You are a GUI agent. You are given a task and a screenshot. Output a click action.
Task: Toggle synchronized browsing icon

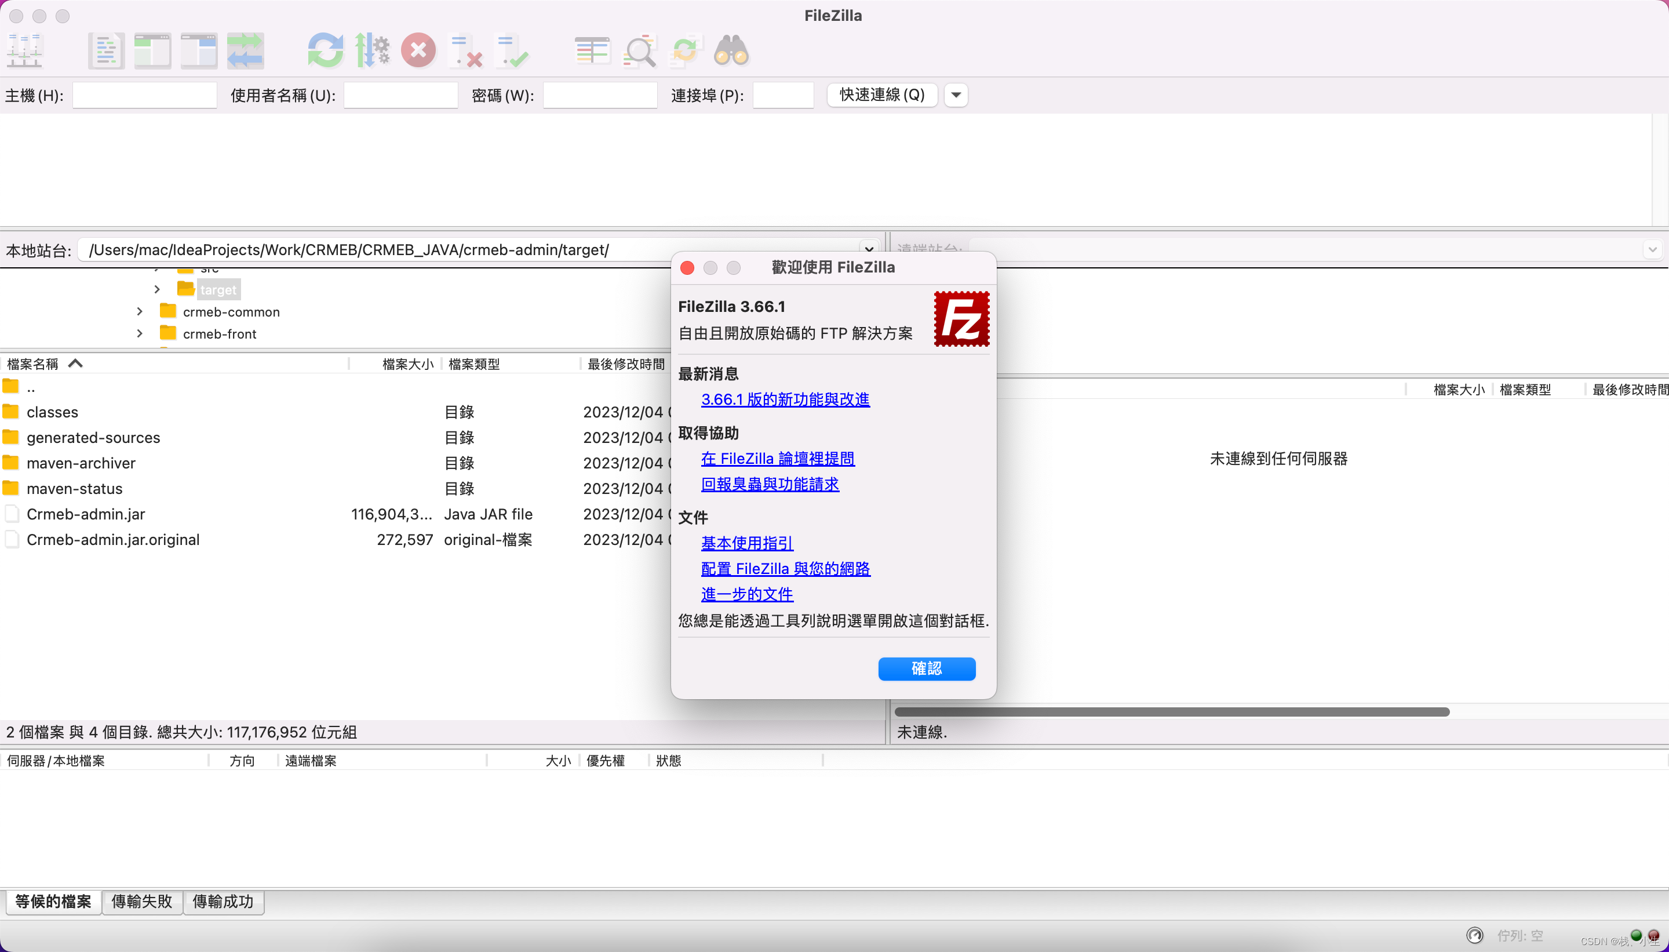(x=684, y=51)
